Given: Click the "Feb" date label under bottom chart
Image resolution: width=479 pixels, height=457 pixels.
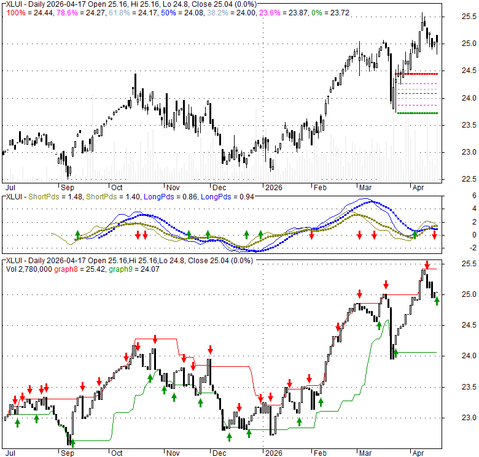Looking at the screenshot, I should point(320,453).
